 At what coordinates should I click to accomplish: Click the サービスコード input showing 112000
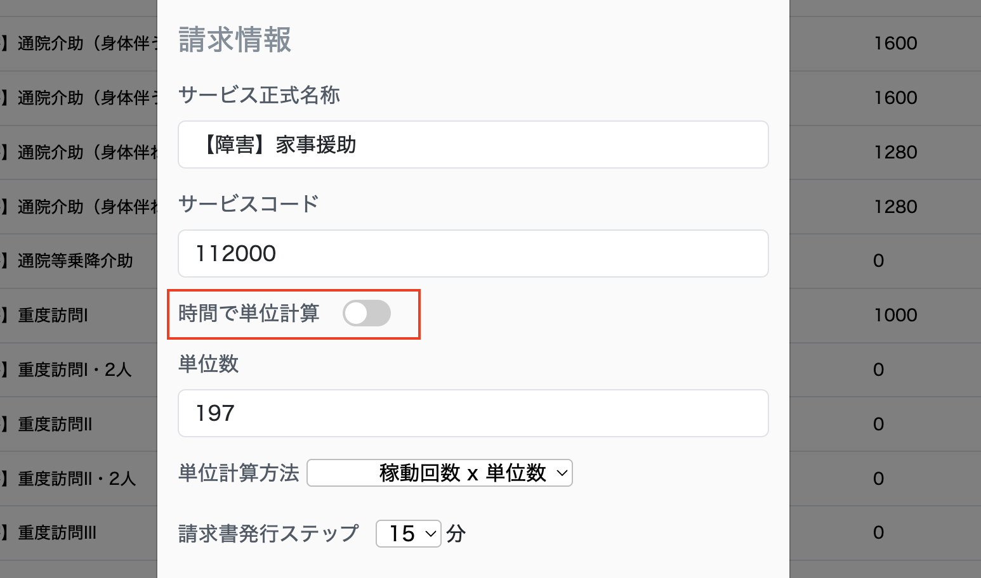coord(473,254)
